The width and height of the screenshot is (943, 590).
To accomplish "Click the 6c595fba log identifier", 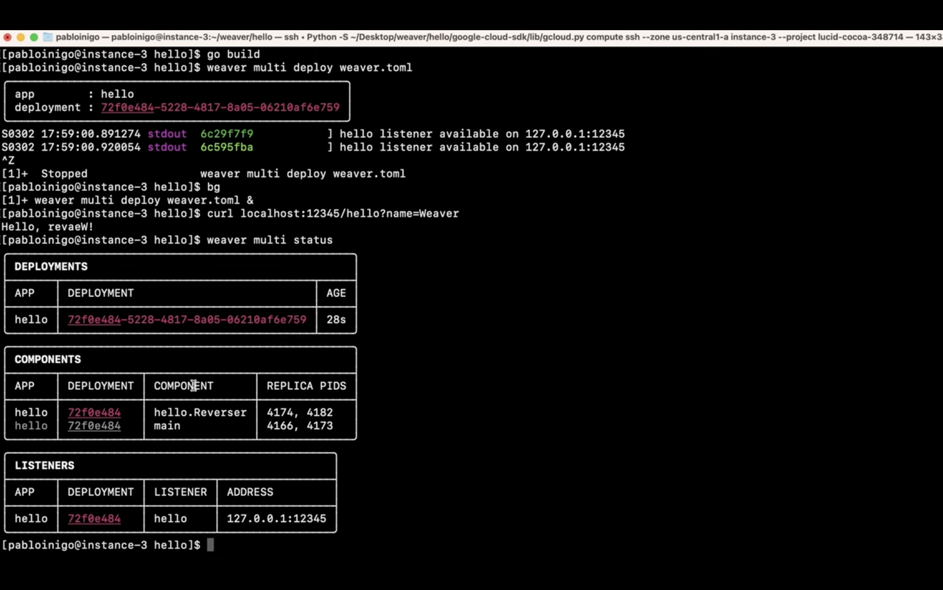I will point(226,147).
